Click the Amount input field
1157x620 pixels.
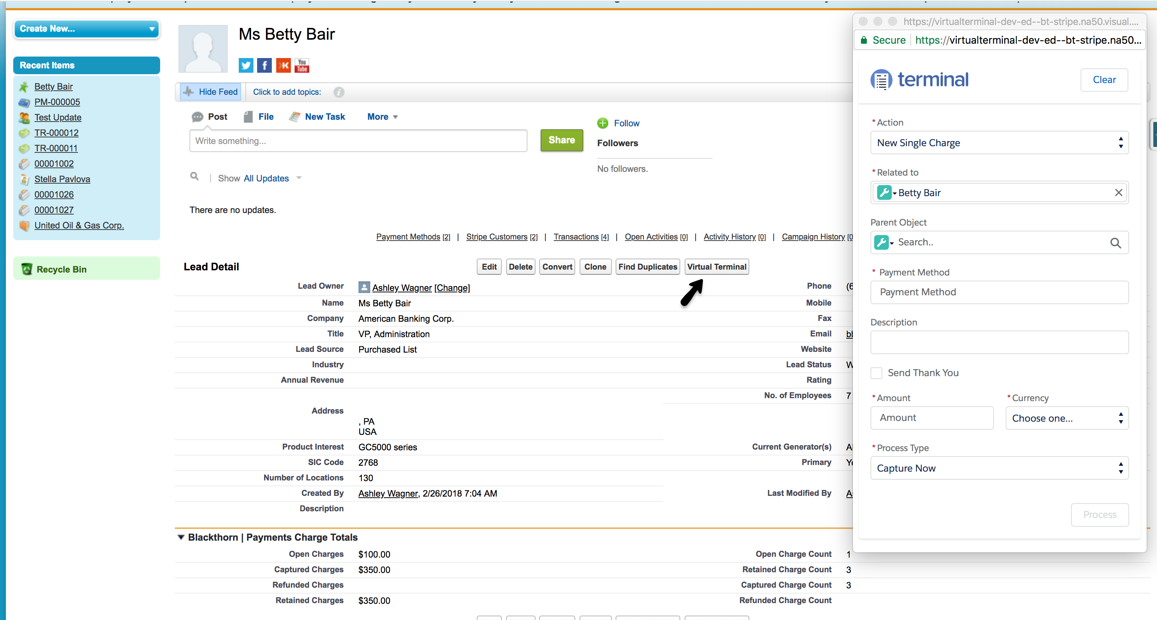pyautogui.click(x=932, y=418)
